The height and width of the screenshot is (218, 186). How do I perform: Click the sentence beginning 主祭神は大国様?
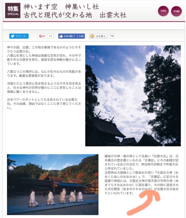[x=142, y=183]
